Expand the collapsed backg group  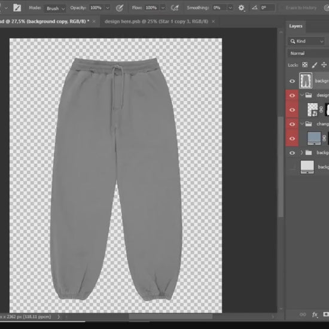(x=302, y=153)
